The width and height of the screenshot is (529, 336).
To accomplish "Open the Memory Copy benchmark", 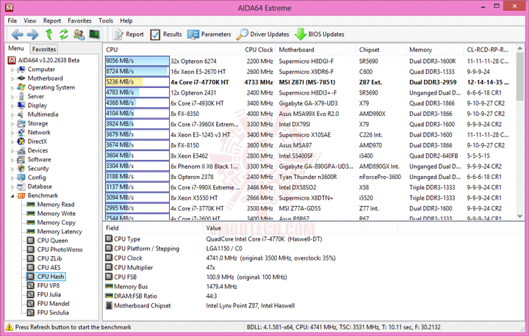I will [57, 222].
